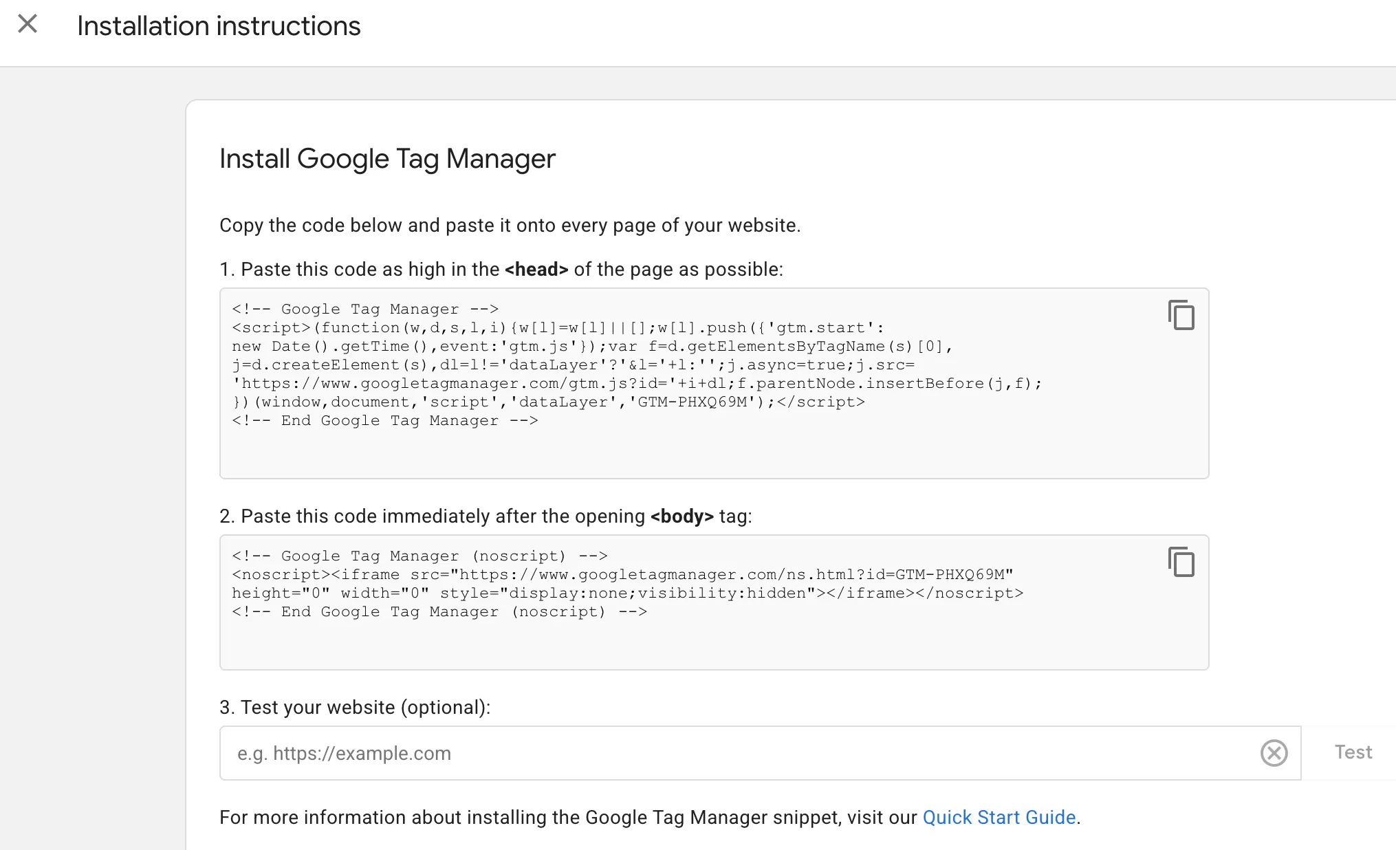Copy the noscript body code snippet
Image resolution: width=1396 pixels, height=850 pixels.
click(1181, 562)
